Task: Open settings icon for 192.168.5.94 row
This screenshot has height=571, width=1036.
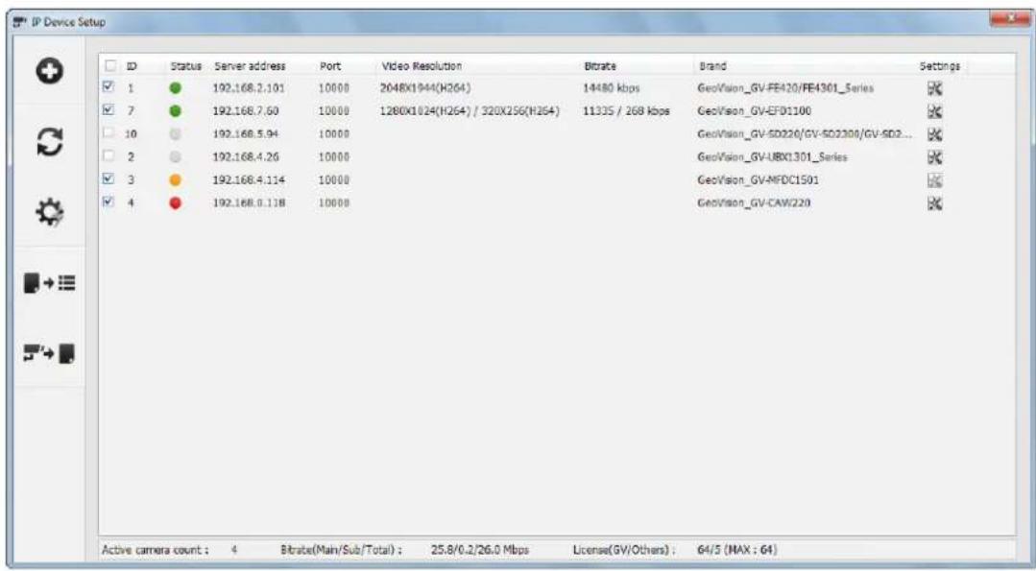Action: (934, 134)
